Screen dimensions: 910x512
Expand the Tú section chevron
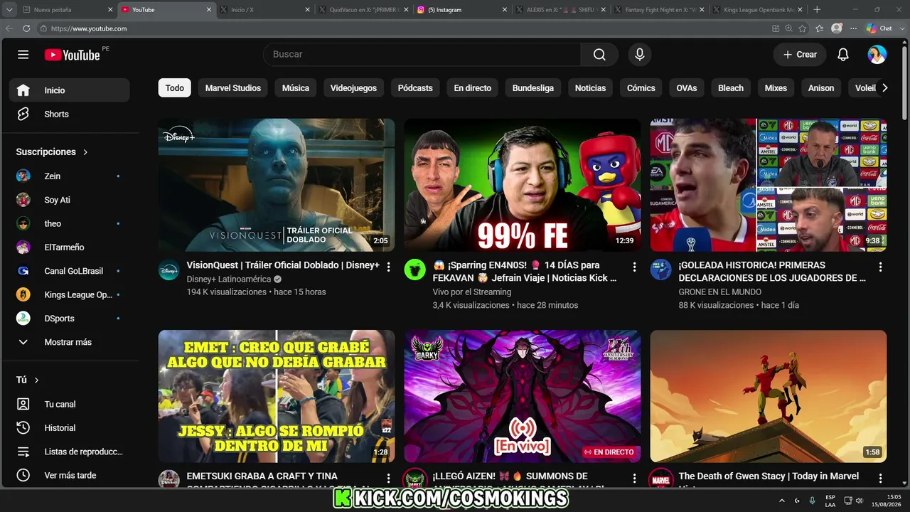pos(36,380)
